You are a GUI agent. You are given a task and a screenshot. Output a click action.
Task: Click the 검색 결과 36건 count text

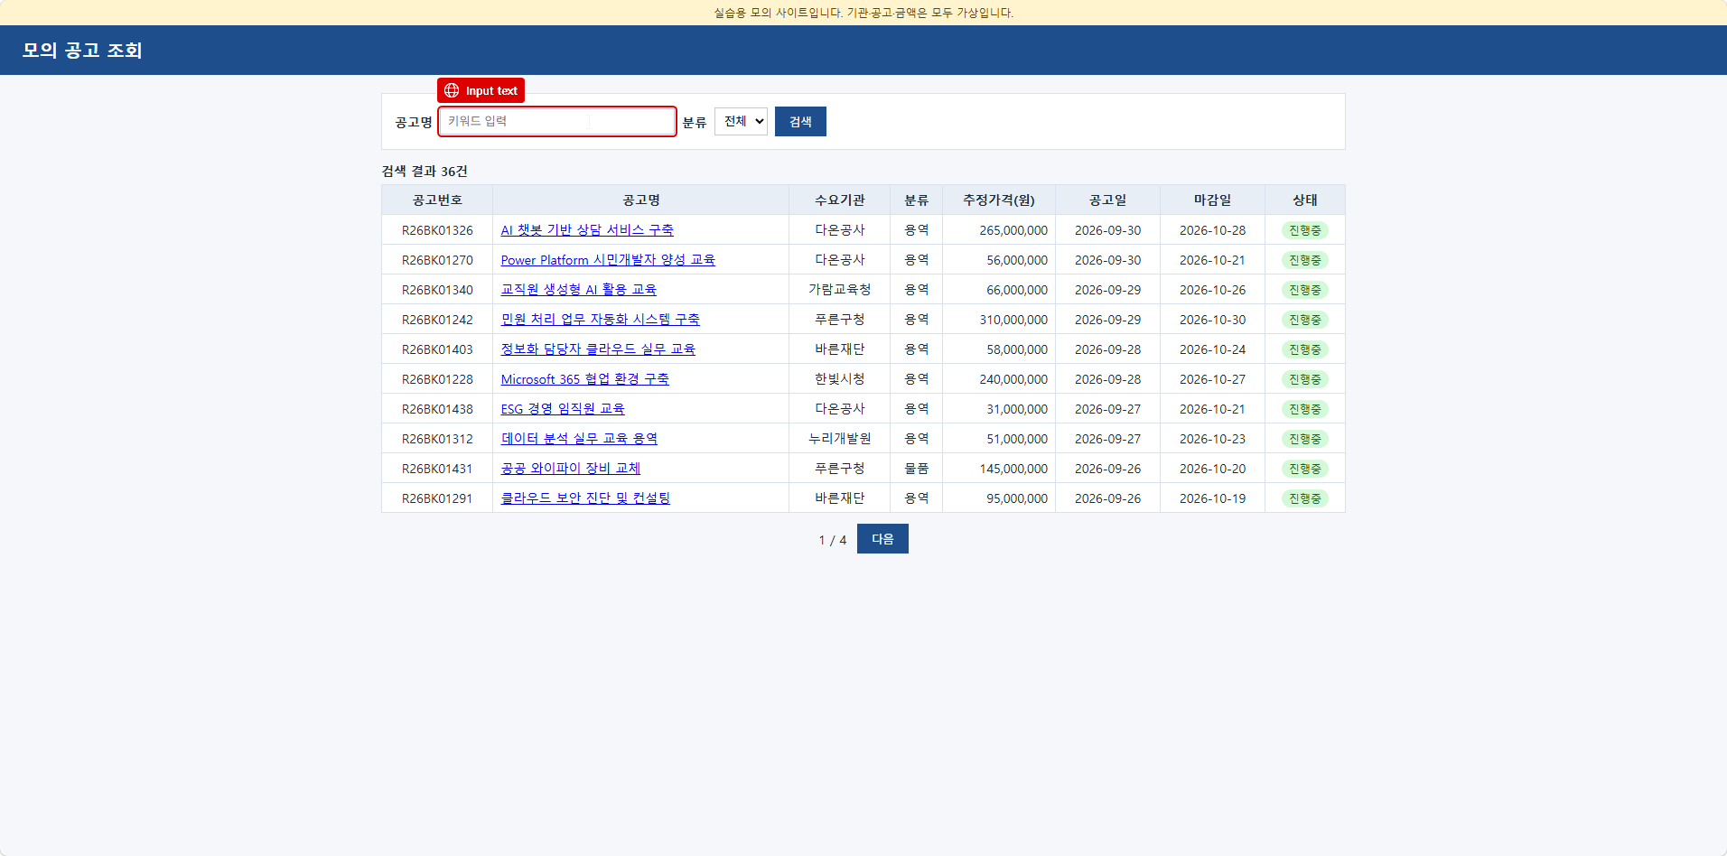pos(425,172)
